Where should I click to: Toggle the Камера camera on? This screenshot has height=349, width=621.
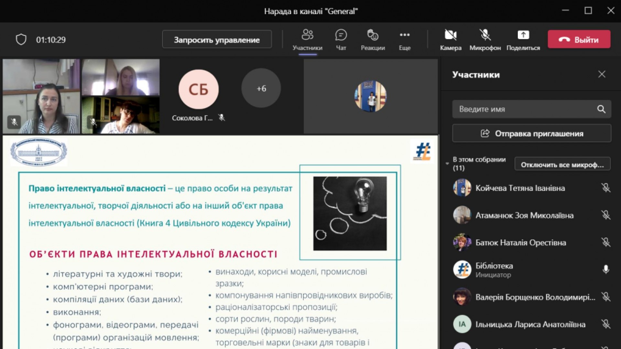pos(450,35)
